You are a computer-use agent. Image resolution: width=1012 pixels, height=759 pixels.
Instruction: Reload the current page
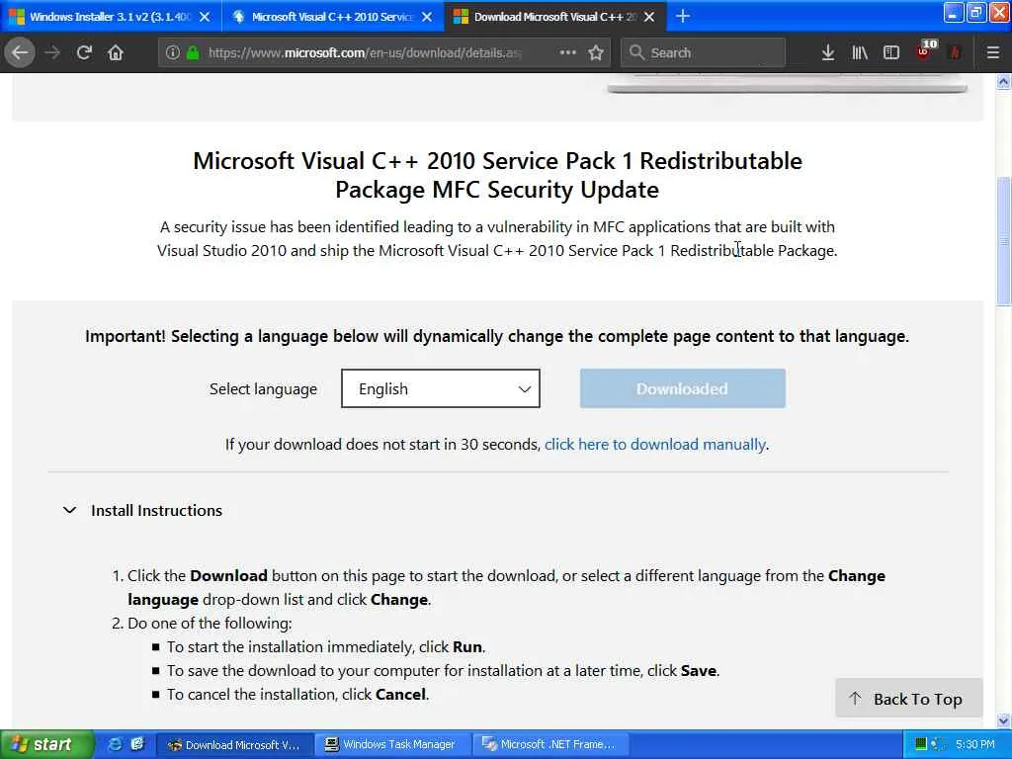[84, 53]
